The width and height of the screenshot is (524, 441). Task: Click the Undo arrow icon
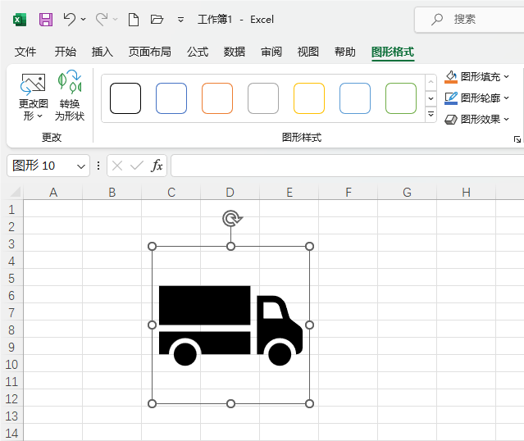(70, 19)
